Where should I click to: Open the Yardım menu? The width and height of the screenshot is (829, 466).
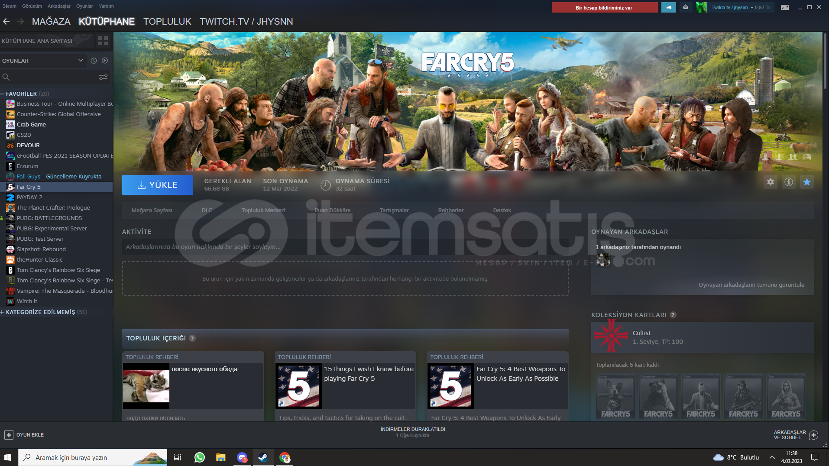(106, 6)
